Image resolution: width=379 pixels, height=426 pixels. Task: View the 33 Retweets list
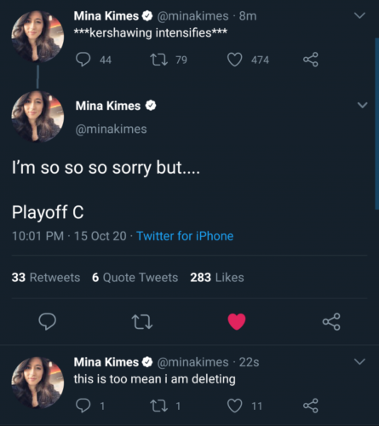coord(46,278)
